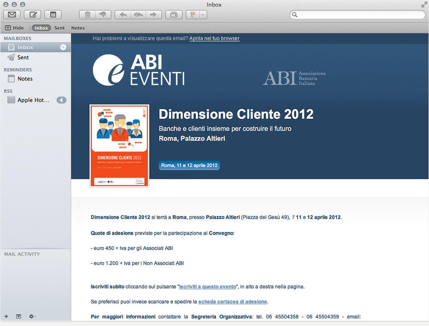Click 'euro 1.200 + Iva' line
The height and width of the screenshot is (326, 429).
pos(137,263)
